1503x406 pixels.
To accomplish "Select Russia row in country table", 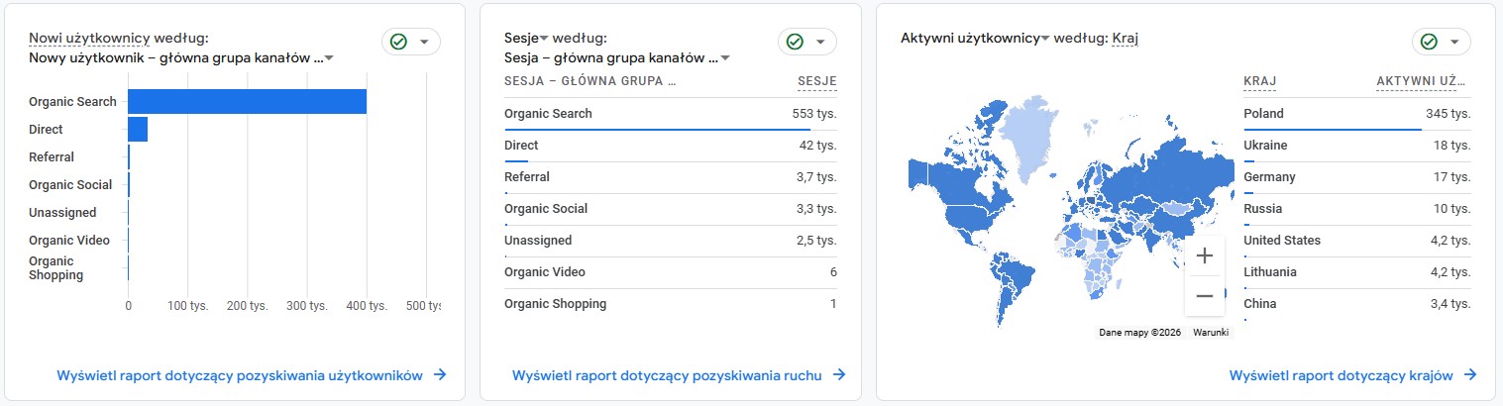I will pyautogui.click(x=1357, y=209).
